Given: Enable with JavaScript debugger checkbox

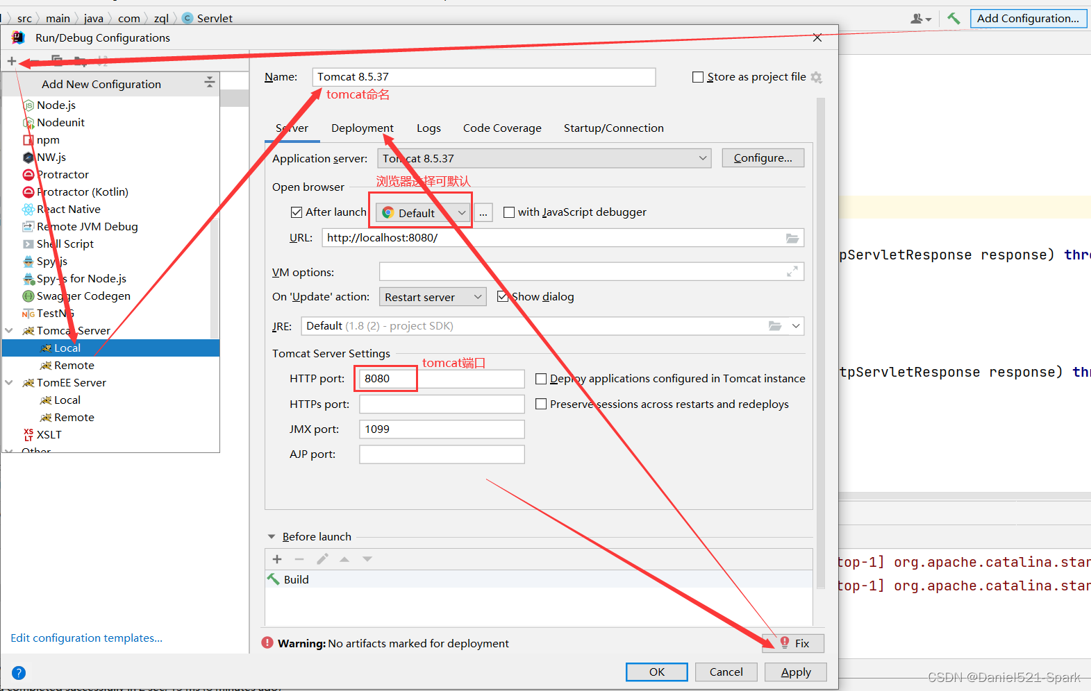Looking at the screenshot, I should tap(509, 212).
